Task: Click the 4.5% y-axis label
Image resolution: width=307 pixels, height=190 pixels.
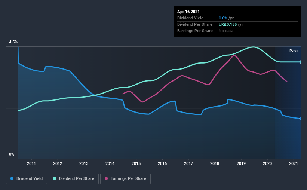Action: 13,42
